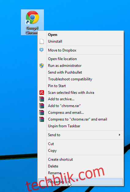Select Uninstall in the context menu
130x192 pixels.
pyautogui.click(x=80, y=41)
